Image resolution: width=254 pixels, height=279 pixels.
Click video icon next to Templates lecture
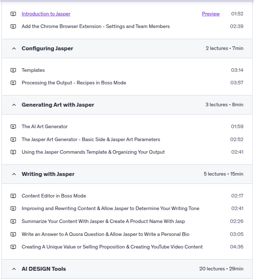pyautogui.click(x=13, y=70)
